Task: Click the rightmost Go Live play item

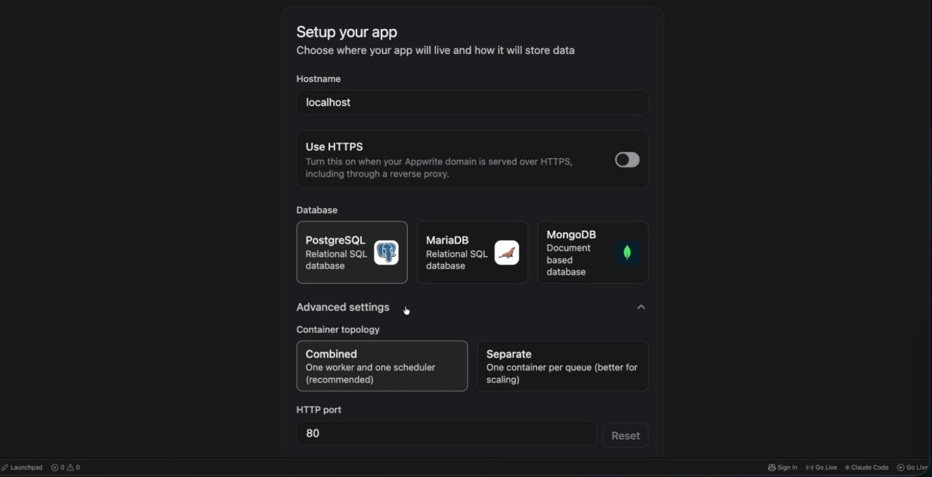Action: click(913, 468)
